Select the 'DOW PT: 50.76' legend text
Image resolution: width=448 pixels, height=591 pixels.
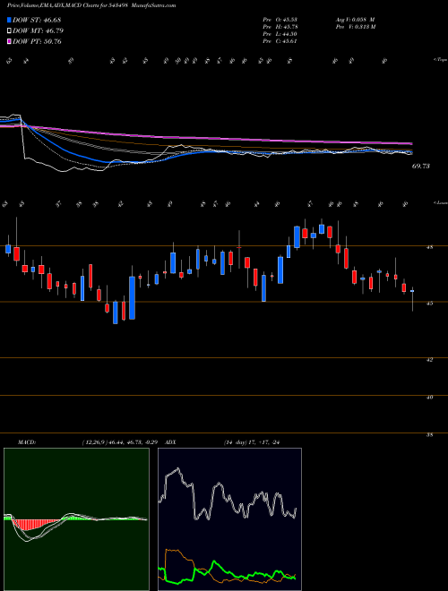[37, 41]
